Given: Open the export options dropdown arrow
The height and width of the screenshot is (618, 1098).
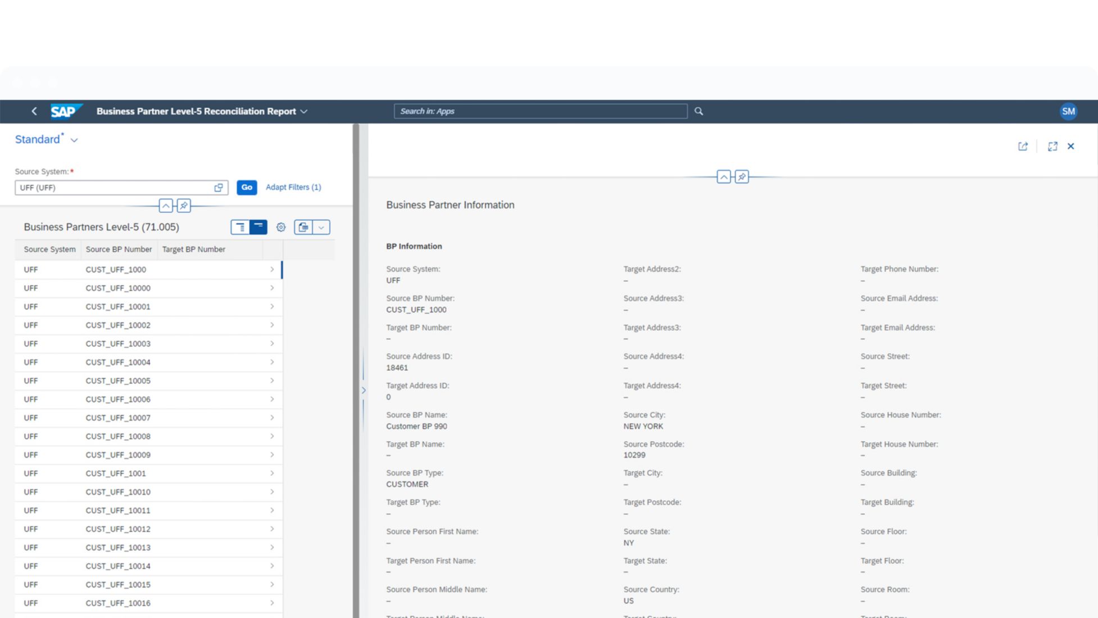Looking at the screenshot, I should [x=321, y=227].
